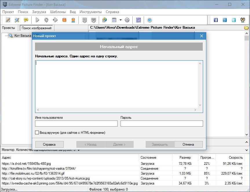The height and width of the screenshot is (192, 250).
Task: Click the settings gear toolbar icon
Action: 127,20
